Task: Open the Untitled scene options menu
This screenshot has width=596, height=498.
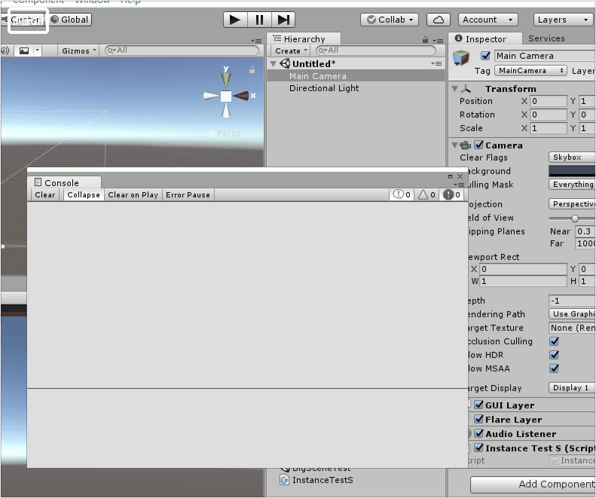Action: (x=436, y=63)
